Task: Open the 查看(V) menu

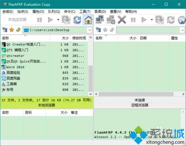Action: [116, 12]
